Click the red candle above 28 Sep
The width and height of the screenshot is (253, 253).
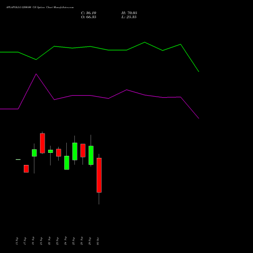click(83, 150)
